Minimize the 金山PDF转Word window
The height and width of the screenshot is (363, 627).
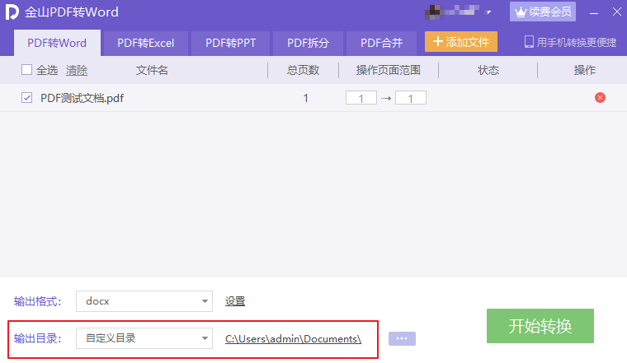point(594,12)
